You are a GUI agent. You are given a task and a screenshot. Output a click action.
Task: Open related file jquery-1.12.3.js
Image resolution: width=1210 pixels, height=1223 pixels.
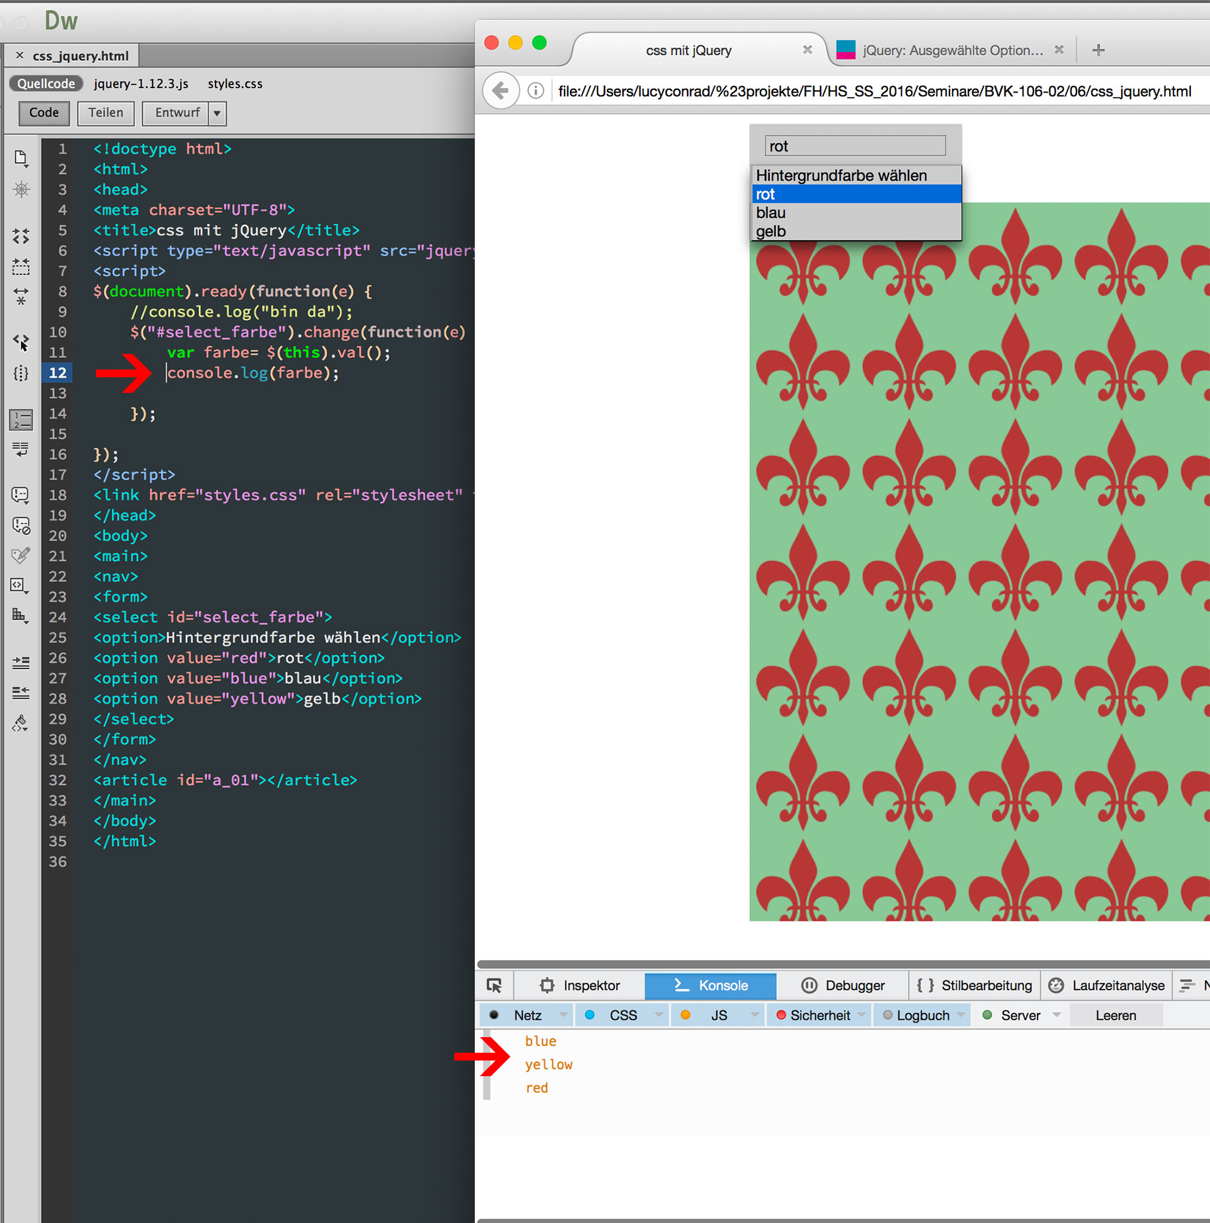click(141, 83)
